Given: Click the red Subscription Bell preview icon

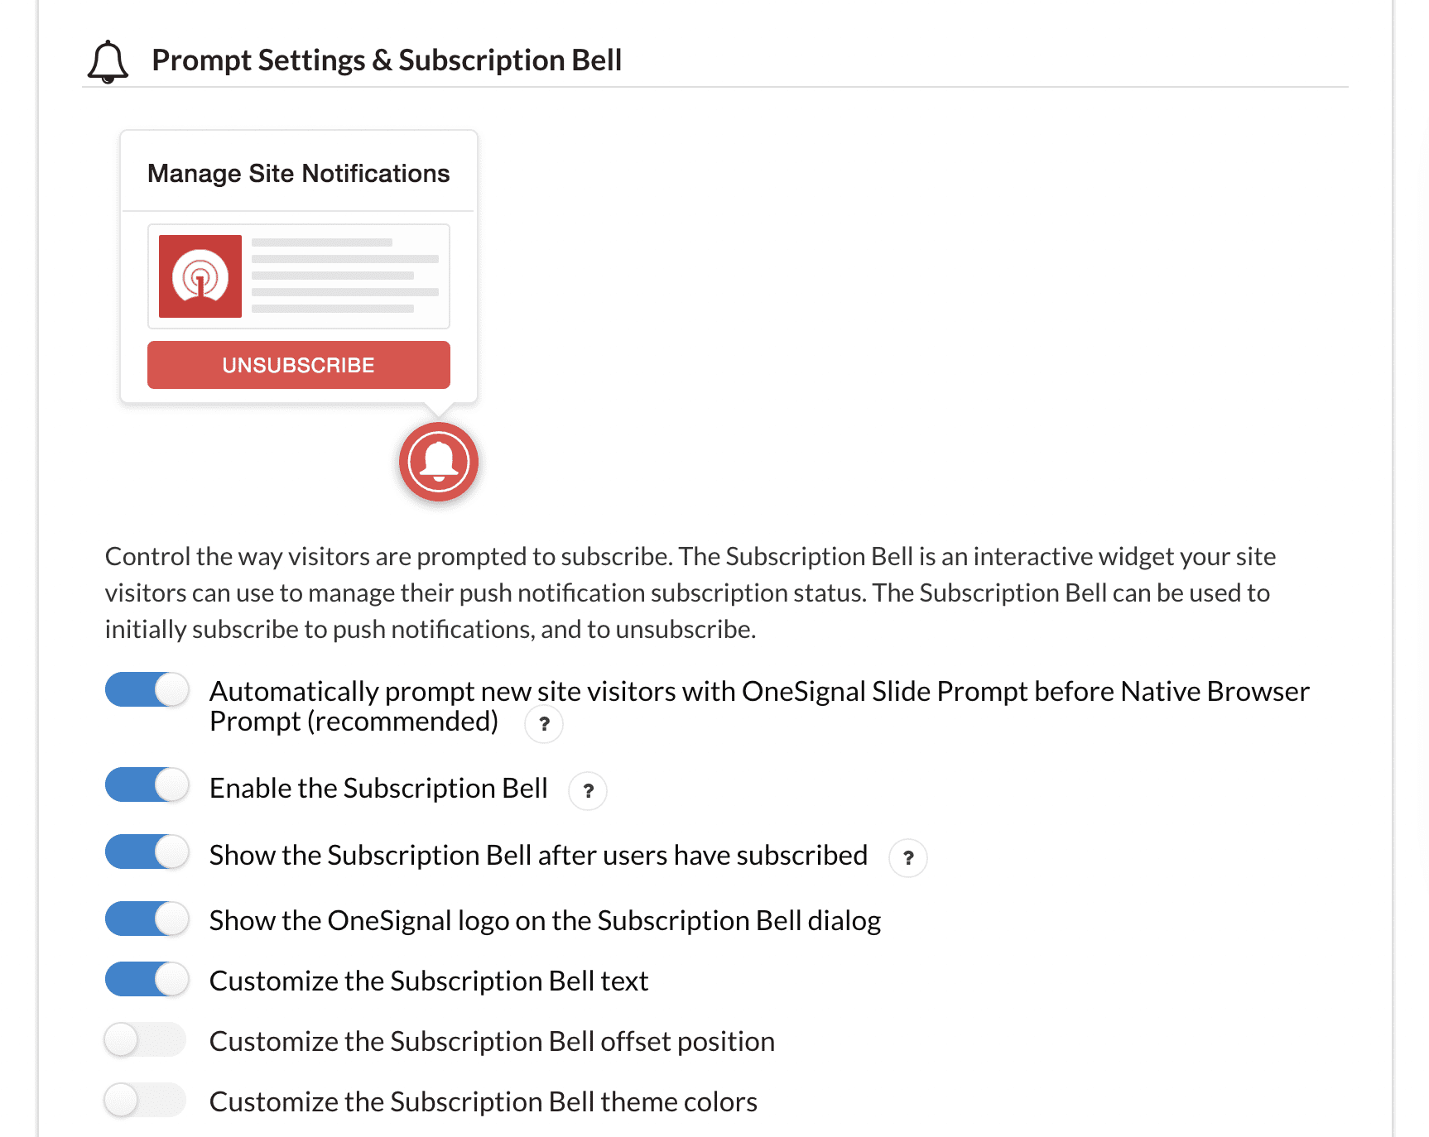Looking at the screenshot, I should pyautogui.click(x=439, y=462).
